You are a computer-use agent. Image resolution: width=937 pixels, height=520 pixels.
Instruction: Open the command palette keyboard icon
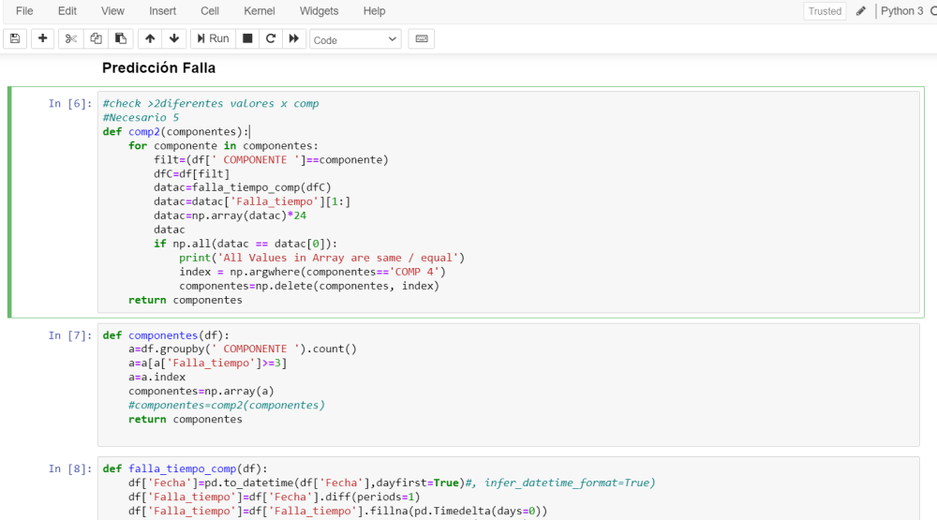pos(422,38)
